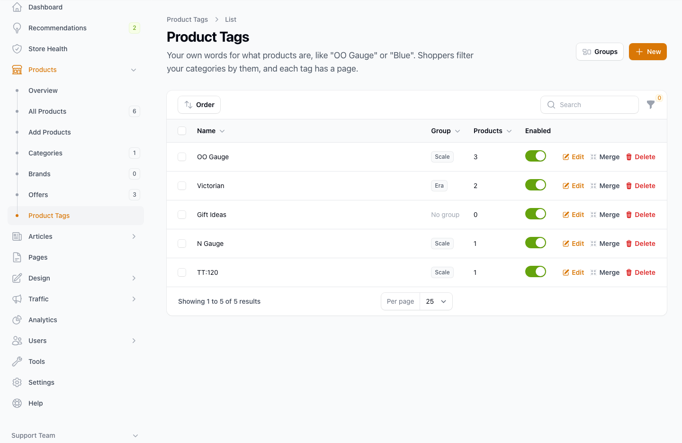Click the Scale group badge for OO Gauge

tap(442, 157)
